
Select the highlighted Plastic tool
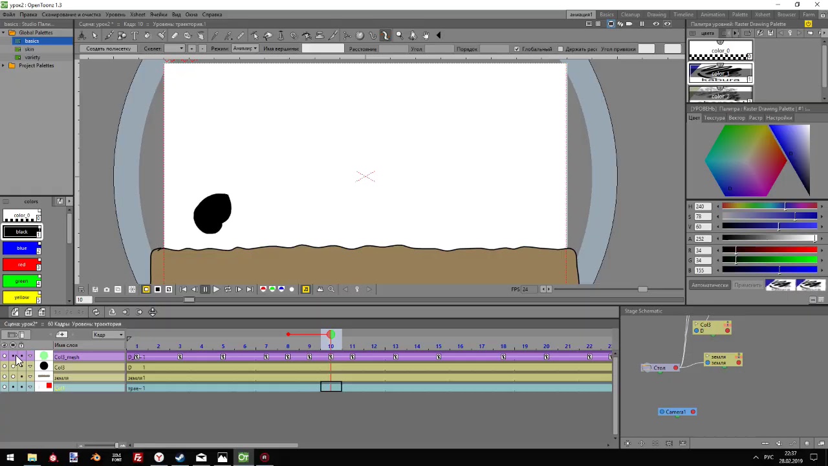click(x=385, y=36)
